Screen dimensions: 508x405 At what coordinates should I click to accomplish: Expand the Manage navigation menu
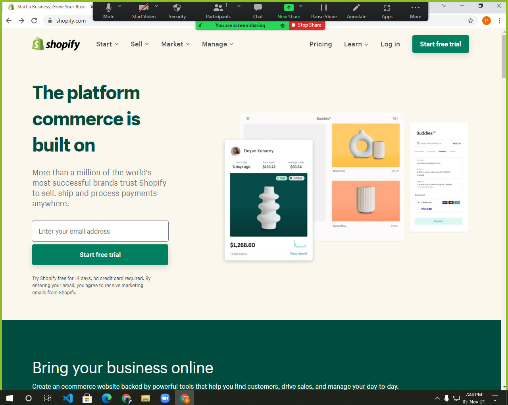[217, 44]
